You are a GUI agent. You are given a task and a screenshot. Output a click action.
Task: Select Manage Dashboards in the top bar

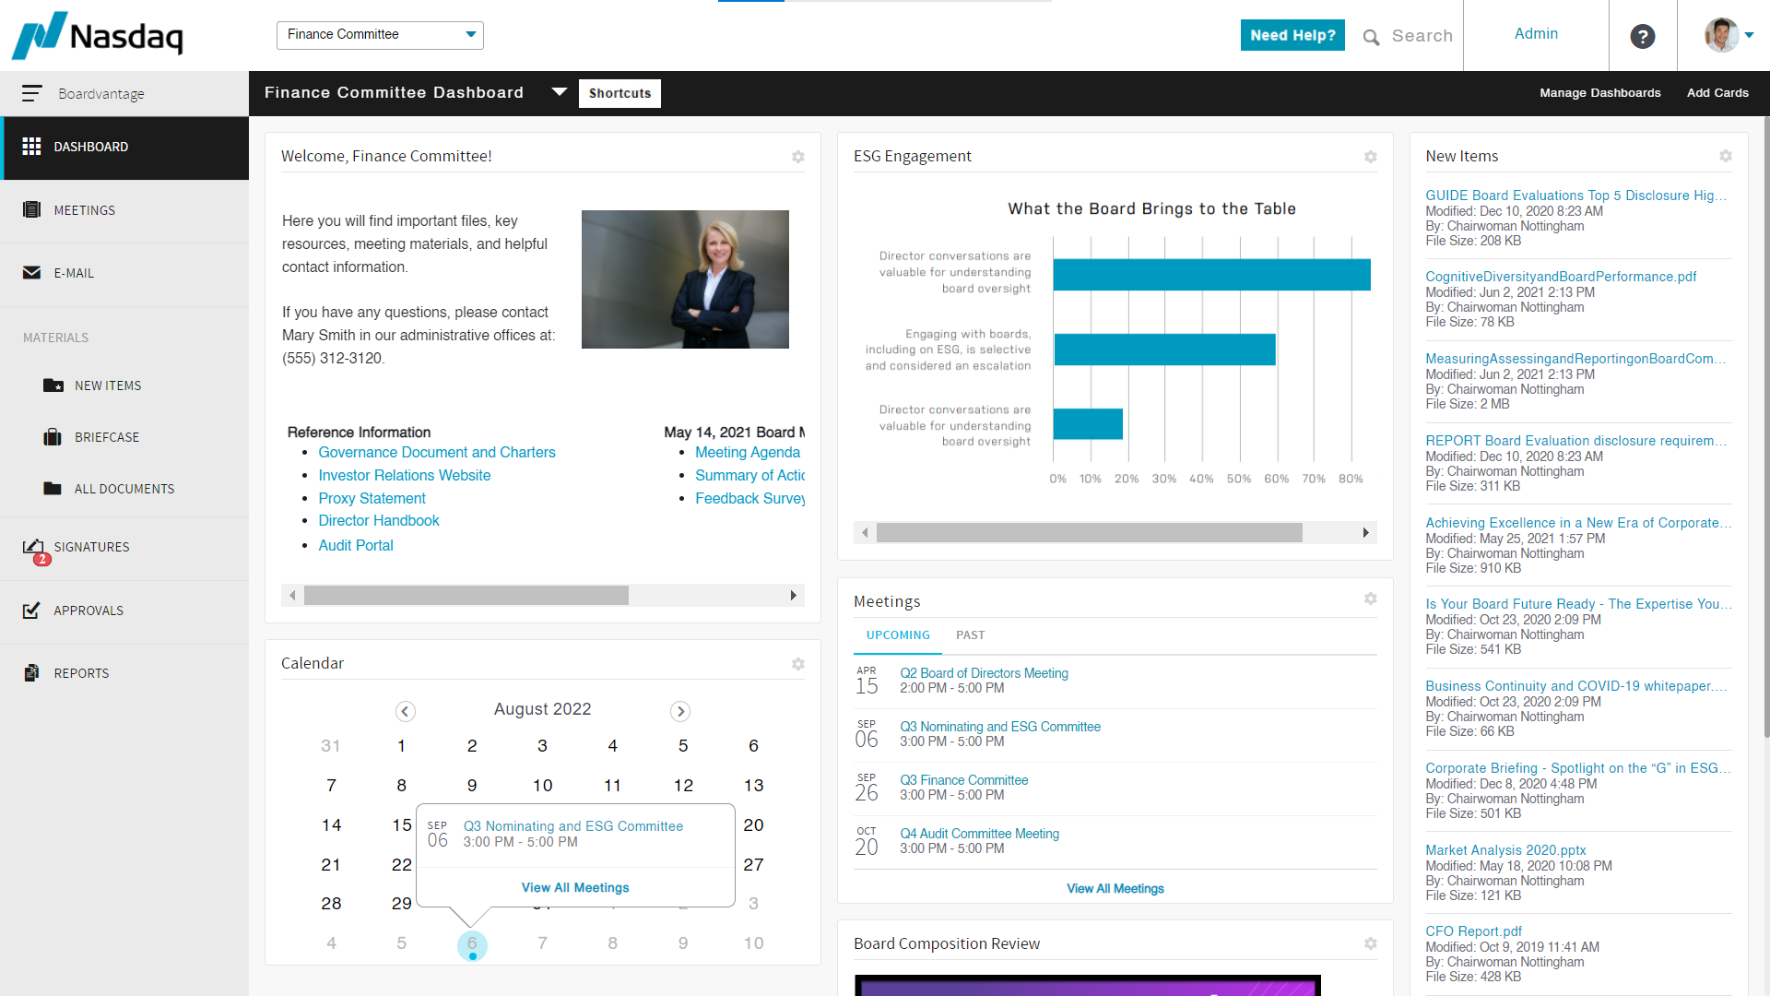tap(1599, 92)
